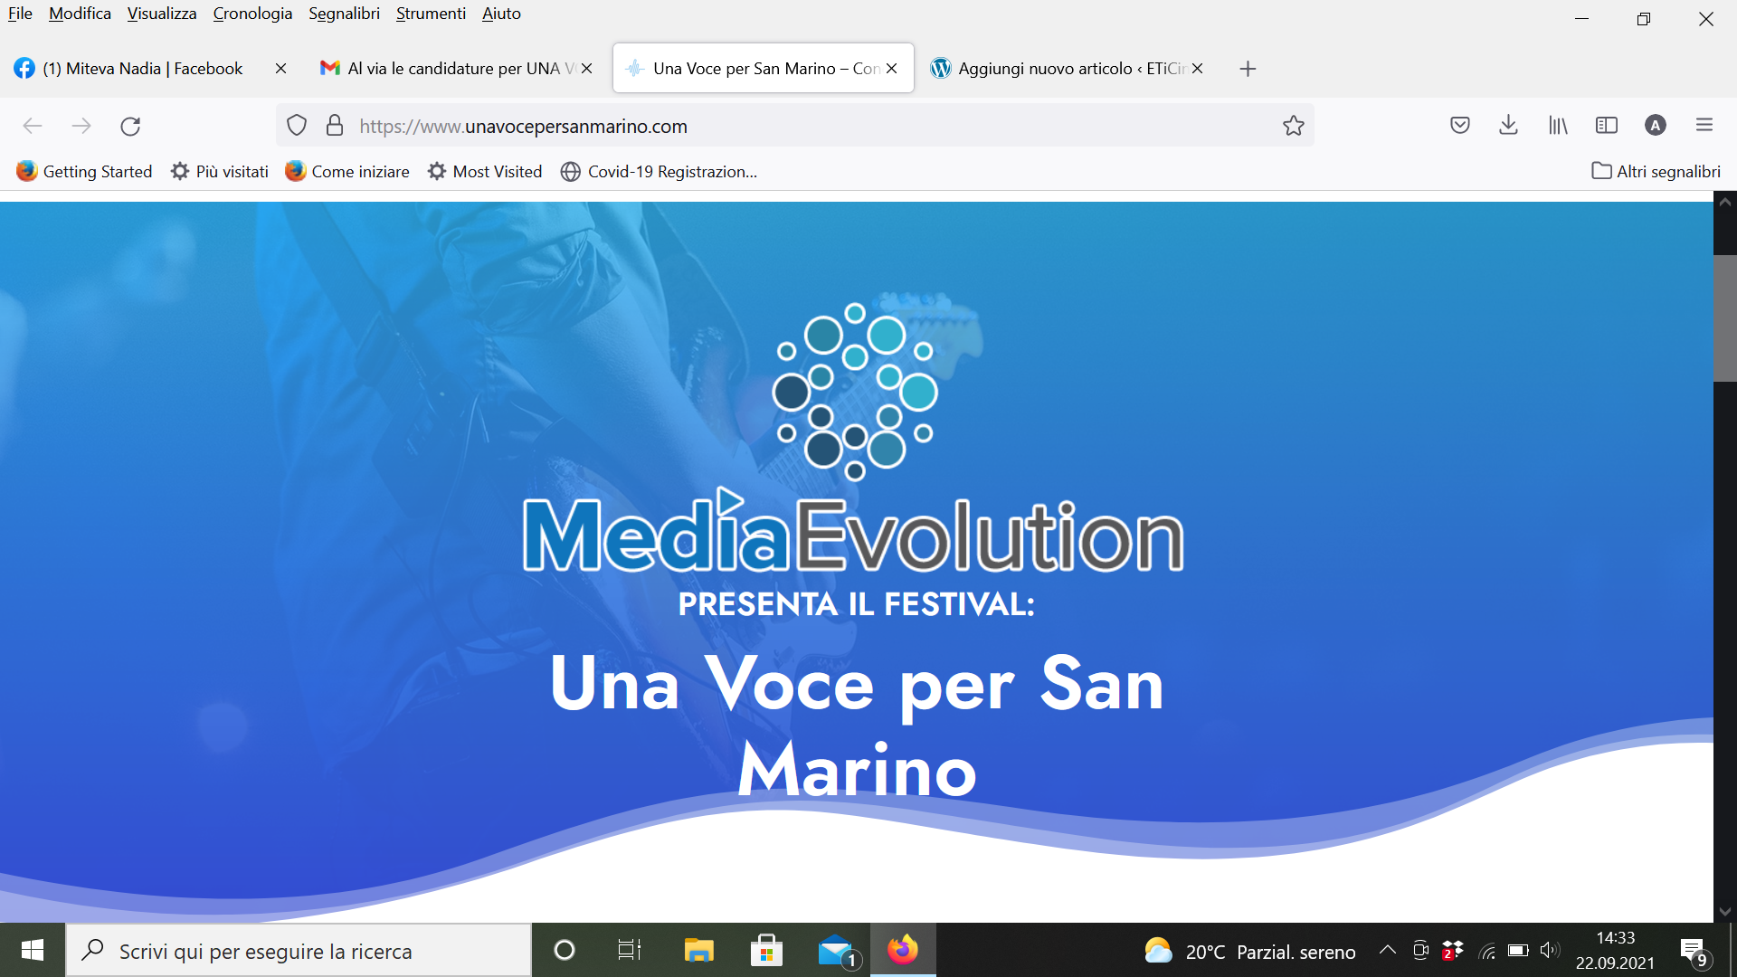Open the Library menu icon
The height and width of the screenshot is (977, 1737).
tap(1558, 126)
